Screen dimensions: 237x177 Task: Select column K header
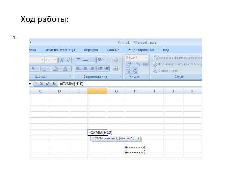(x=192, y=91)
